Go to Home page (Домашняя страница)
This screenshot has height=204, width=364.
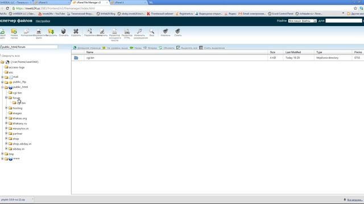coord(87,48)
